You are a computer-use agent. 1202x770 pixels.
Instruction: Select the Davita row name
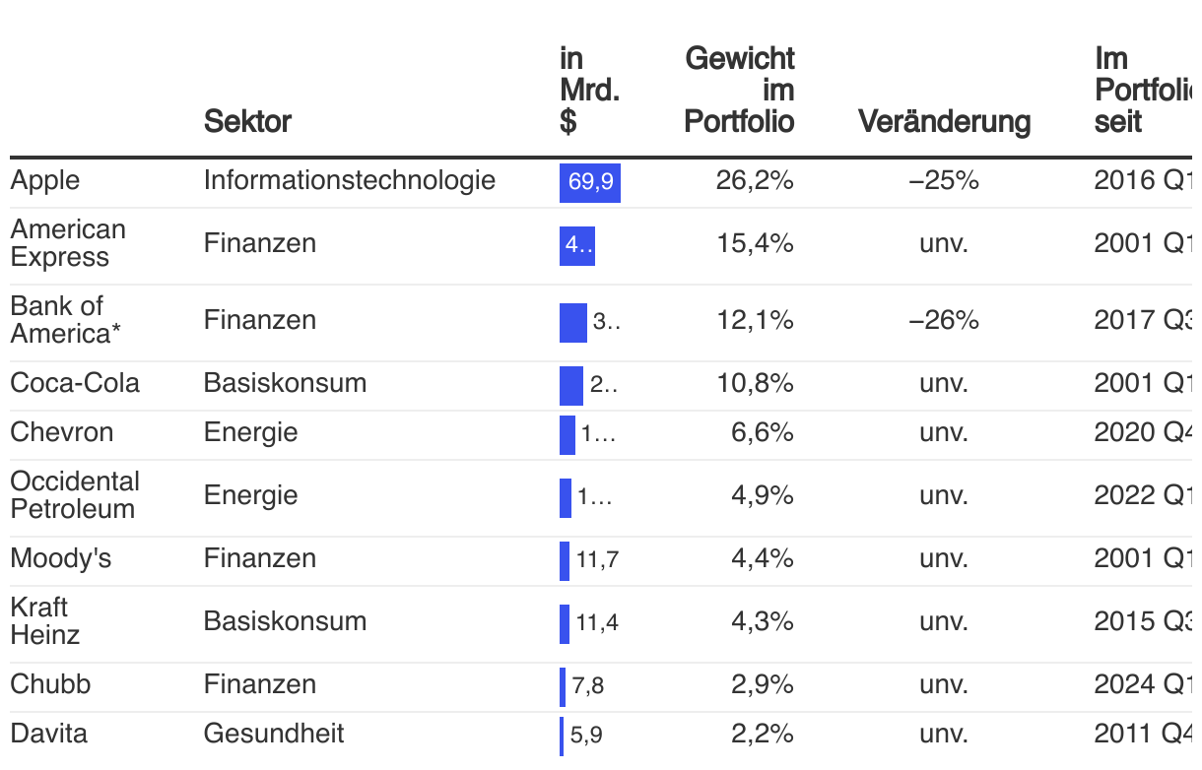[x=48, y=734]
